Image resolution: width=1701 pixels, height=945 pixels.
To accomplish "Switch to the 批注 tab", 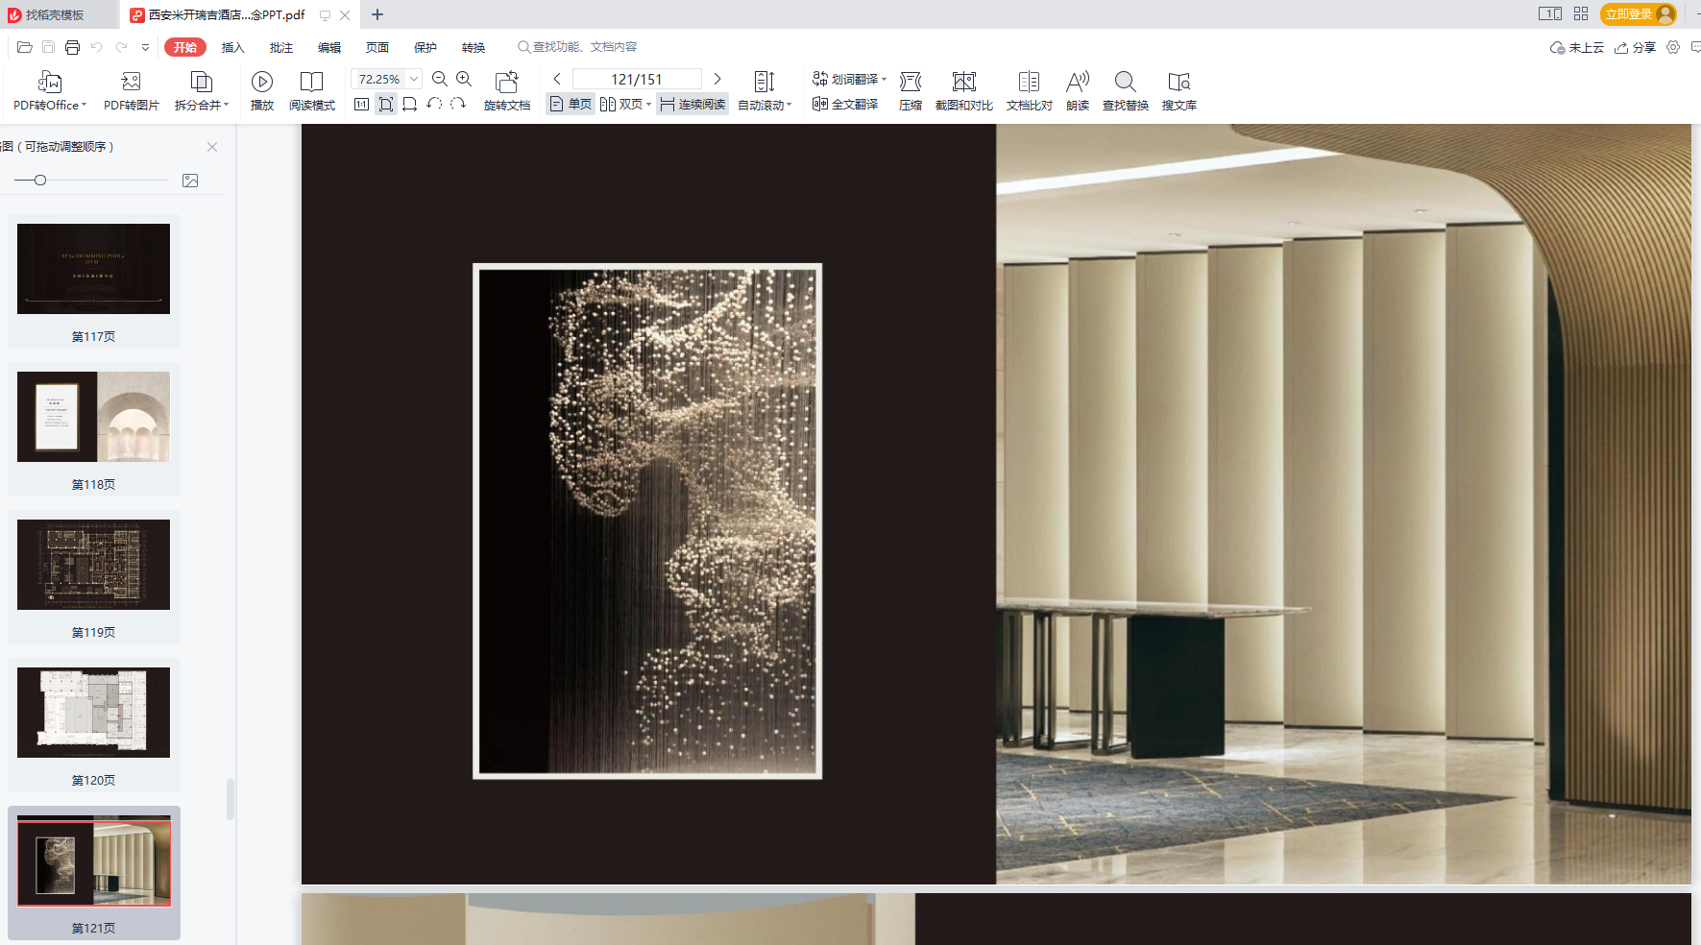I will (x=281, y=47).
